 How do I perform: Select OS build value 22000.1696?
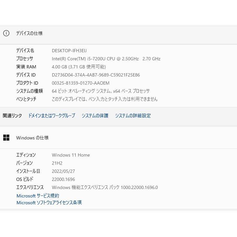pos(63,179)
